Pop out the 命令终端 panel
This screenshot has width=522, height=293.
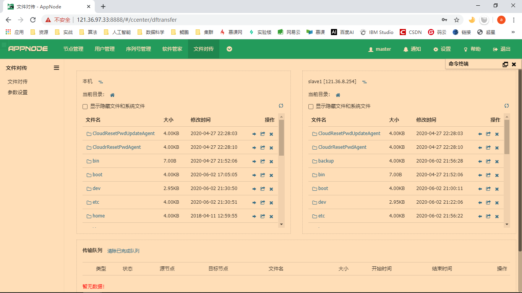(505, 64)
